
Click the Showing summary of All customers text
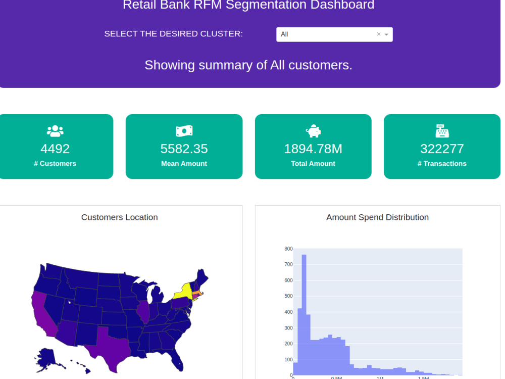tap(248, 65)
